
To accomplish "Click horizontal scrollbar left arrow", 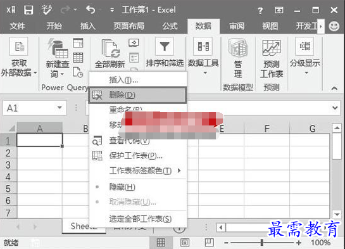I will point(221,227).
